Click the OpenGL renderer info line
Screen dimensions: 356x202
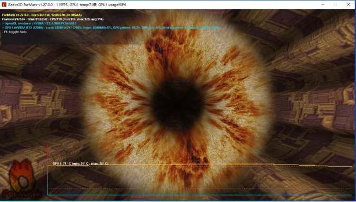click(39, 23)
